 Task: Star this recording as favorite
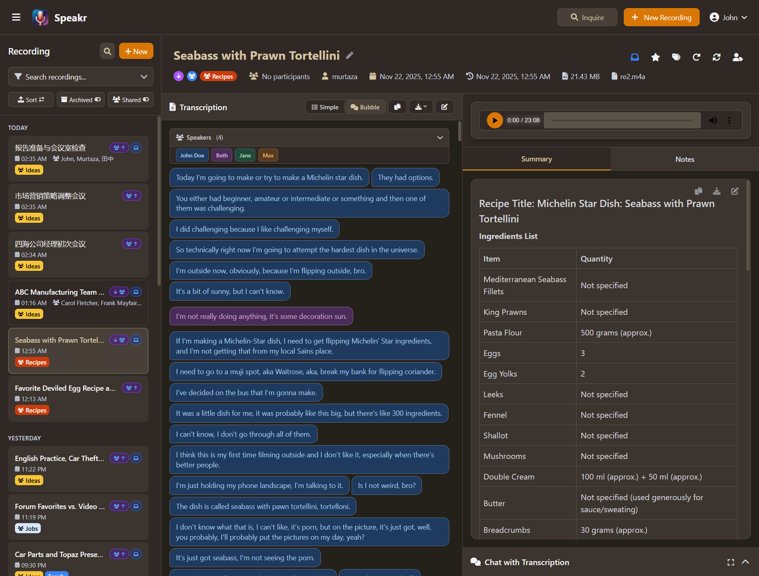point(656,57)
